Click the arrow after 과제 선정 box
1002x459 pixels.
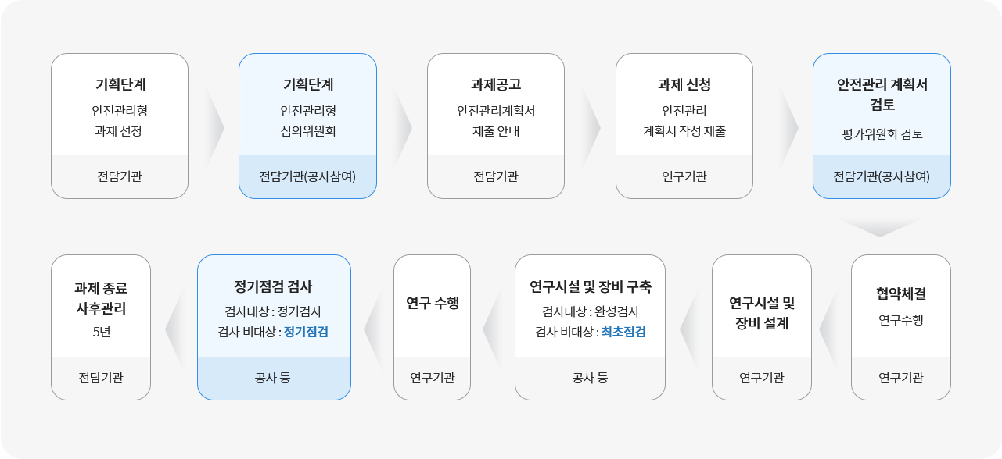(214, 126)
